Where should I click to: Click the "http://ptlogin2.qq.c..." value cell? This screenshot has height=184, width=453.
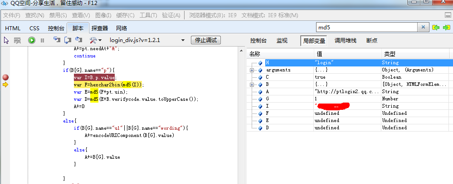pyautogui.click(x=347, y=92)
